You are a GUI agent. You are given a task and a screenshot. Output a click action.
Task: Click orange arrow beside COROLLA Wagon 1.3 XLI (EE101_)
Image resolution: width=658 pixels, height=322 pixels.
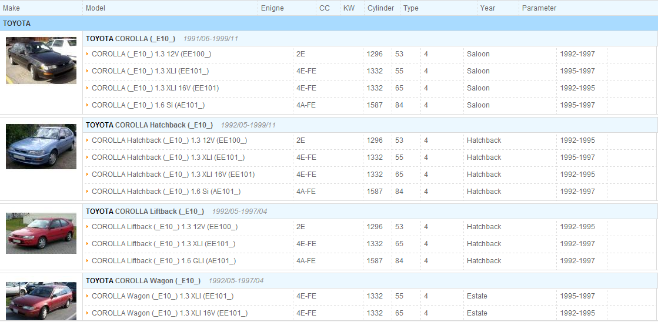(x=87, y=296)
